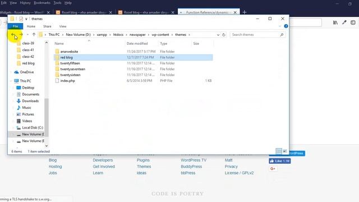Open Pictures in navigation pane
Image resolution: width=359 pixels, height=202 pixels.
pyautogui.click(x=28, y=114)
